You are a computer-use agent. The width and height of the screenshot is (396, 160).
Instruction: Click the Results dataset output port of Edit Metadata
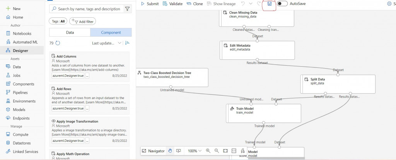click(x=257, y=60)
